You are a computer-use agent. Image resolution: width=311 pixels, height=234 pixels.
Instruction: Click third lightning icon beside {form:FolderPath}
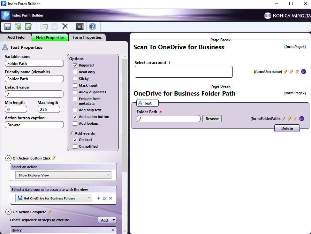[295, 119]
